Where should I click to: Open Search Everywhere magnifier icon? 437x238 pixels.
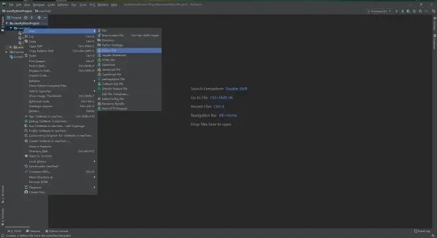[434, 11]
